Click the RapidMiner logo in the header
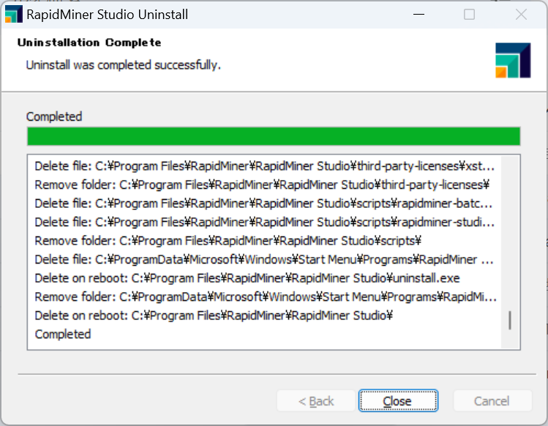The image size is (548, 426). coord(513,60)
